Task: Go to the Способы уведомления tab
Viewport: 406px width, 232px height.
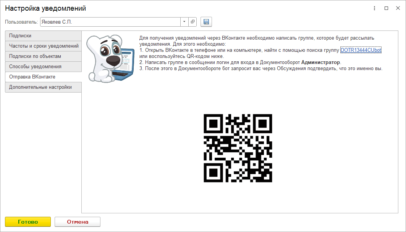Action: point(43,67)
